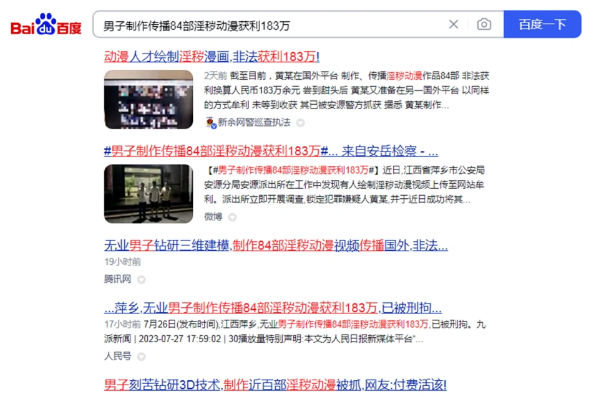Click the 新余网警巡查执法 avatar icon
The image size is (599, 397).
coord(210,123)
